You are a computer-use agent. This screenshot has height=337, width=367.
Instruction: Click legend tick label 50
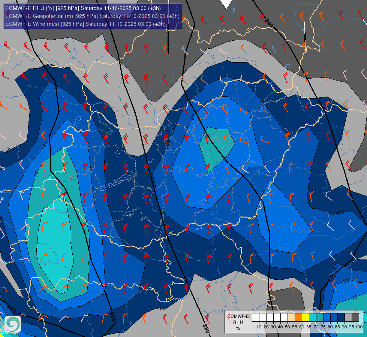(x=288, y=327)
